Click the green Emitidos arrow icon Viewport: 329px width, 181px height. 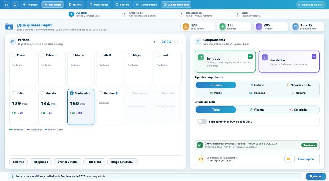201,58
